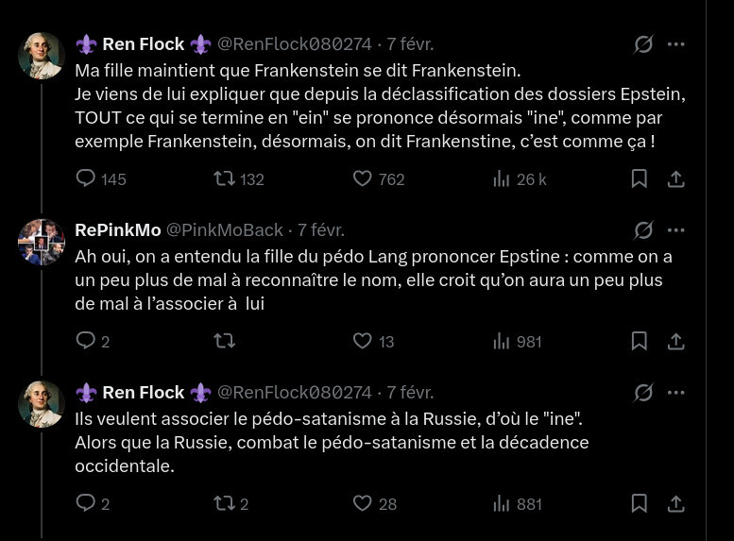Open more options menu on first tweet
The image size is (734, 541).
[x=676, y=44]
